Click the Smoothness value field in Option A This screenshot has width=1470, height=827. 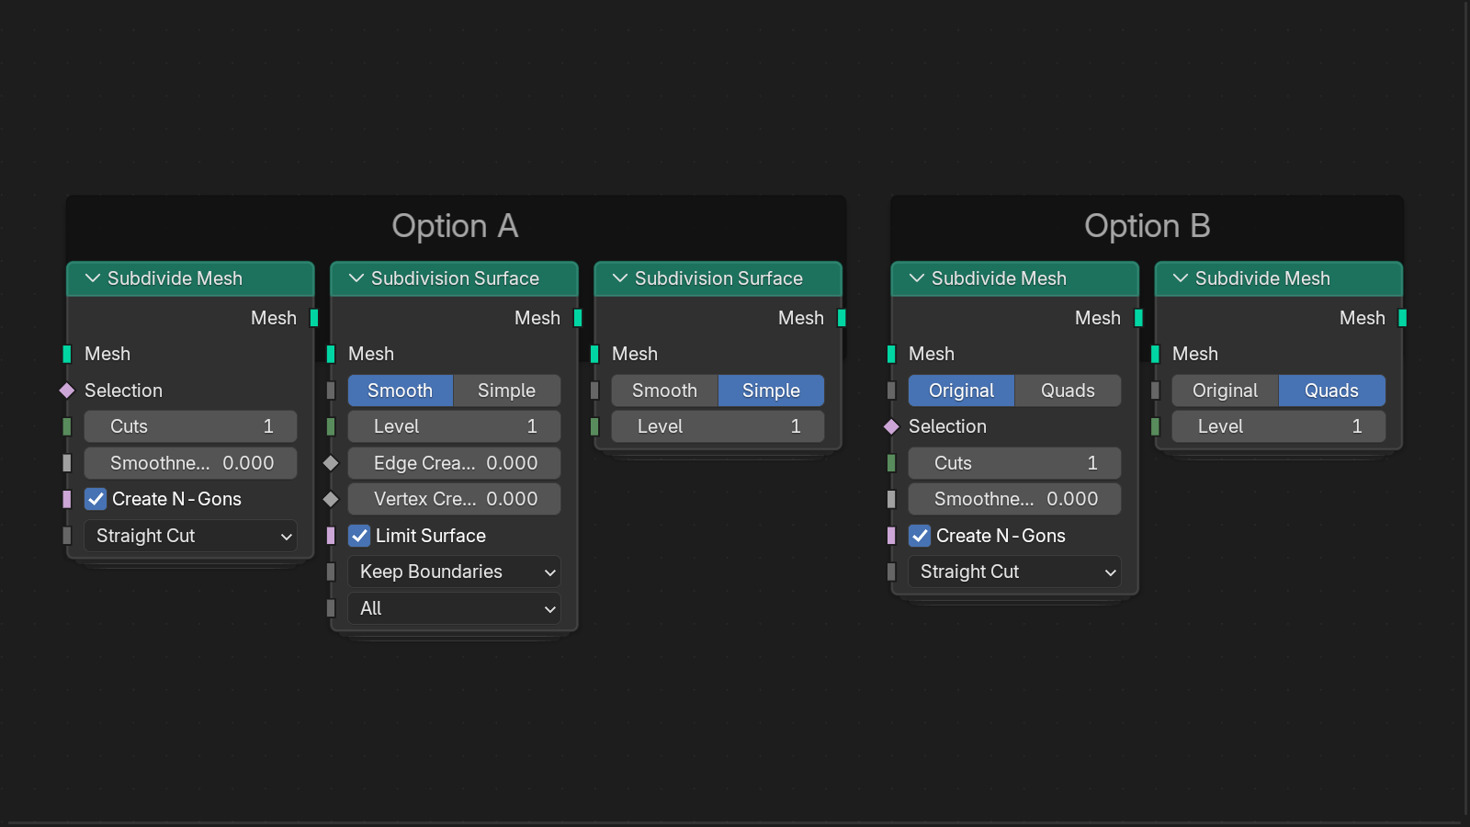tap(190, 463)
